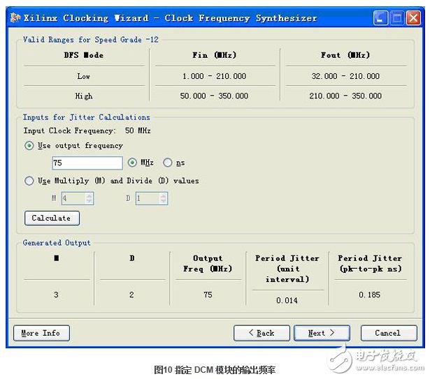430x379 pixels.
Task: Go back to the previous wizard page
Action: tap(261, 333)
